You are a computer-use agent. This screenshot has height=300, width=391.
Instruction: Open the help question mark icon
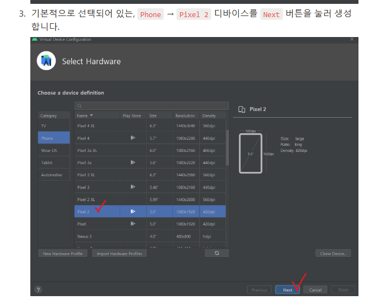tap(38, 290)
